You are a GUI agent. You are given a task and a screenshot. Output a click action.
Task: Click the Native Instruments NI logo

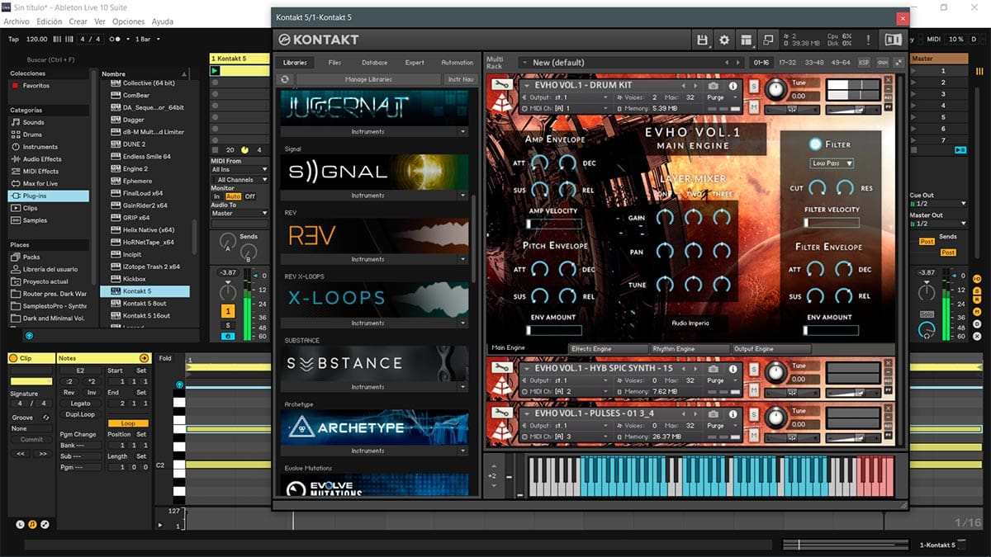pyautogui.click(x=892, y=40)
